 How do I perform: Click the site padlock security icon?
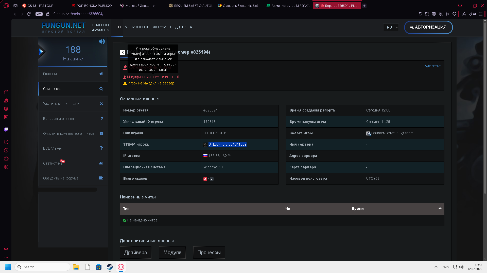(x=48, y=14)
